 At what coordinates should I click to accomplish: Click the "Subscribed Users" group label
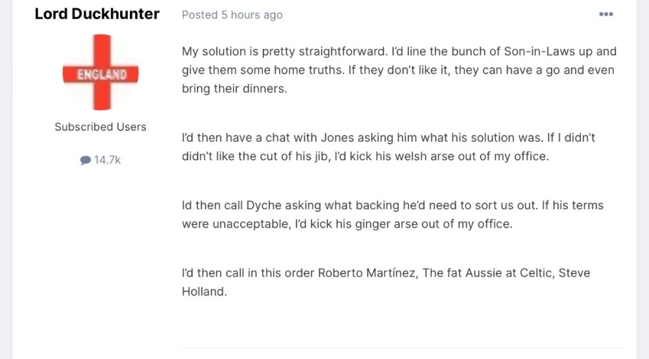click(x=101, y=127)
